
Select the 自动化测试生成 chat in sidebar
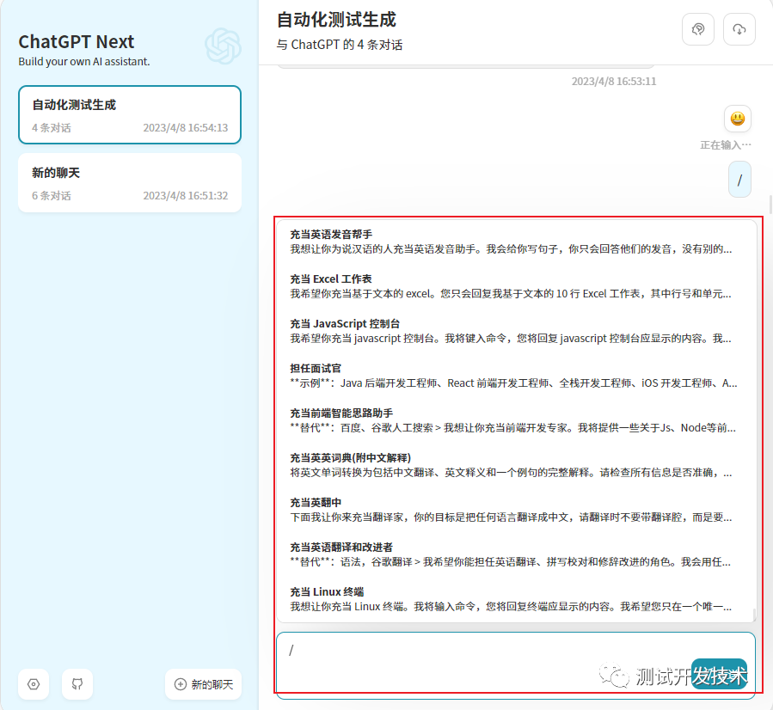pos(130,115)
